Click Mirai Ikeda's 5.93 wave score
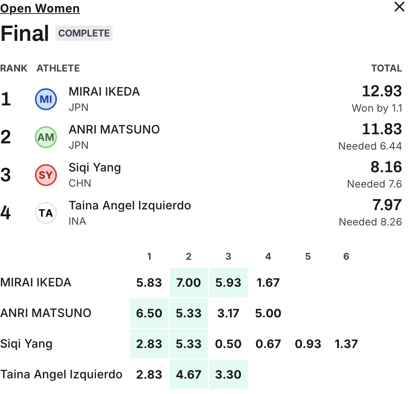The height and width of the screenshot is (394, 409). tap(228, 282)
